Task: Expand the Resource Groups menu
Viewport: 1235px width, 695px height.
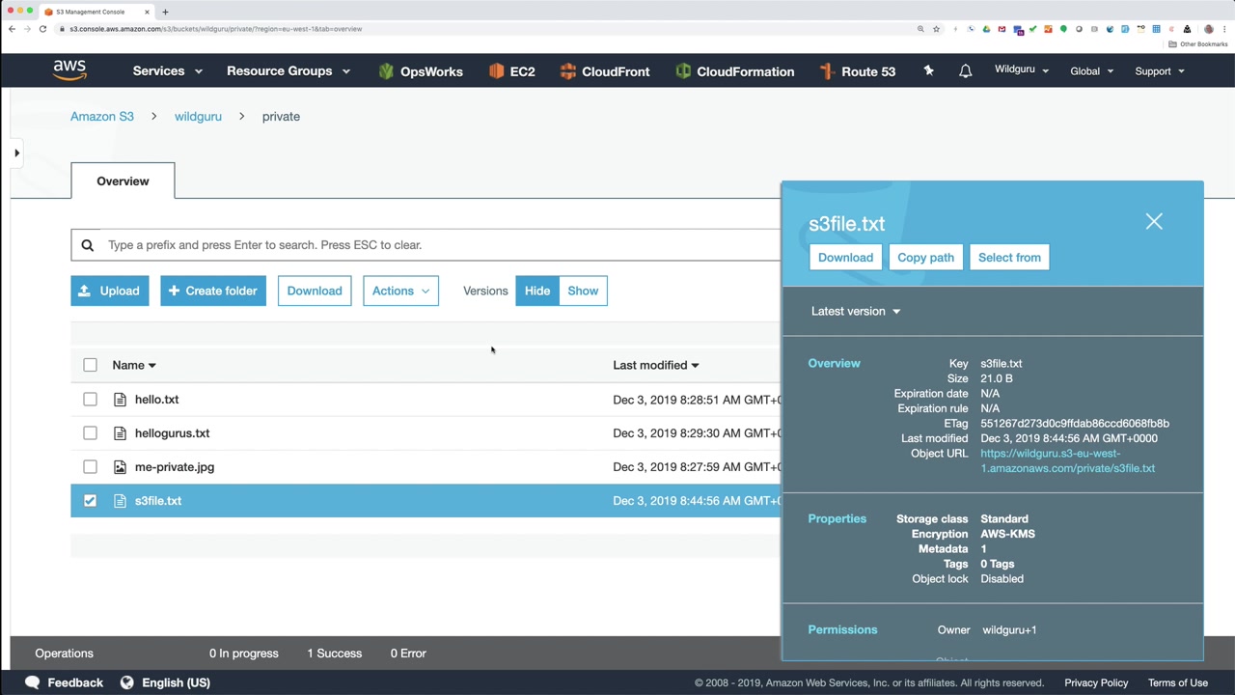Action: 288,71
